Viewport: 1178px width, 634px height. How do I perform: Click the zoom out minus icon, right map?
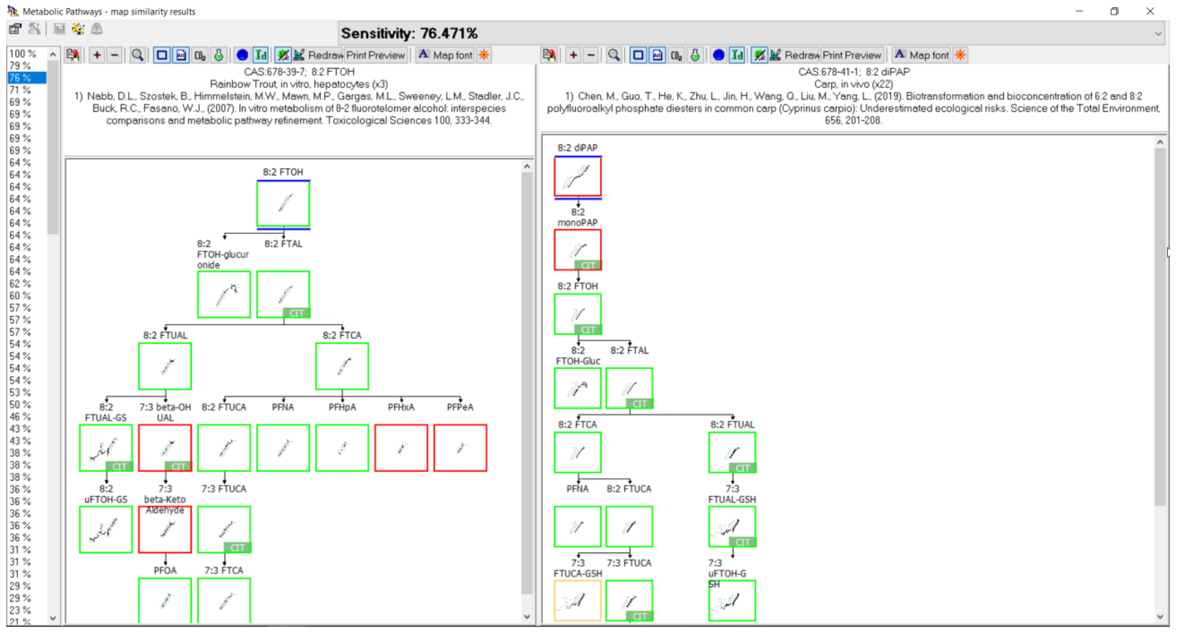pyautogui.click(x=591, y=55)
